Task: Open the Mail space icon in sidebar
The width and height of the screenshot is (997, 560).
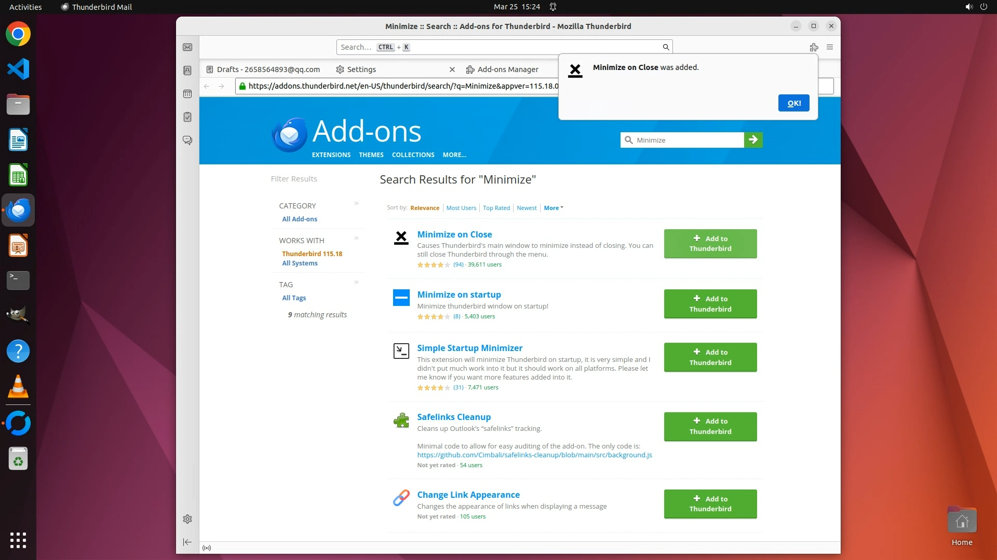Action: pos(187,47)
